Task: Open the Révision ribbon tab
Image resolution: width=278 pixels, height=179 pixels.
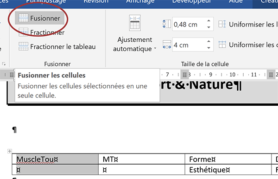Action: tap(96, 2)
